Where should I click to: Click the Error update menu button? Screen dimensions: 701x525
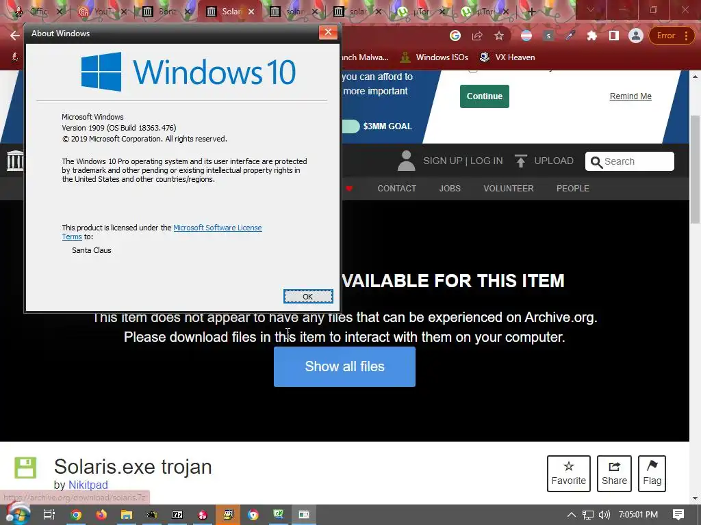(x=672, y=36)
